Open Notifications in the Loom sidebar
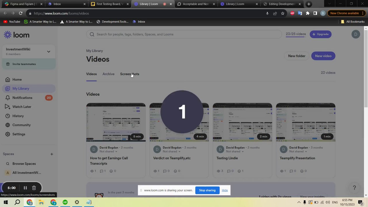 point(22,98)
